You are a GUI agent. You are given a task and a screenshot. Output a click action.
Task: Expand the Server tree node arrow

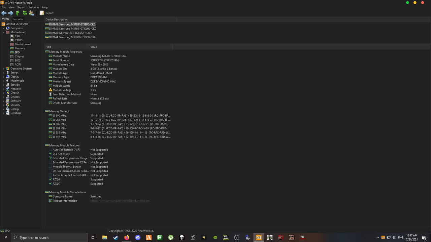click(3, 73)
